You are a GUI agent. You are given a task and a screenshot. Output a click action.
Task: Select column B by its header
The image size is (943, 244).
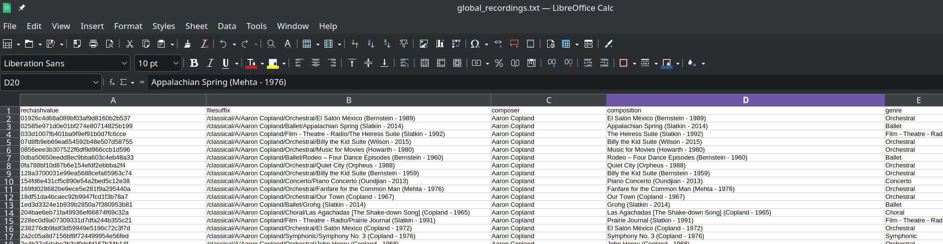(x=348, y=100)
